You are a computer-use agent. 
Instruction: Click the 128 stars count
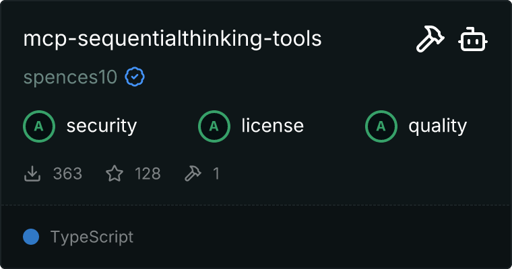148,174
